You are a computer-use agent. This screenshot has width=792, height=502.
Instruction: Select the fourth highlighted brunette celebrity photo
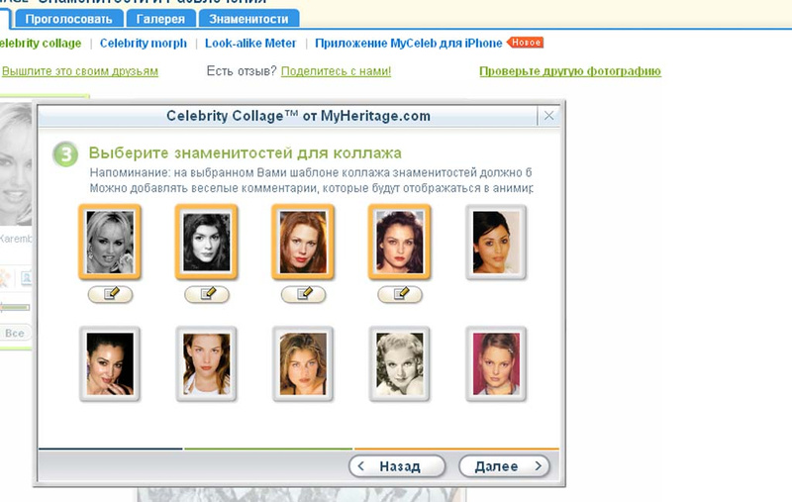point(399,242)
